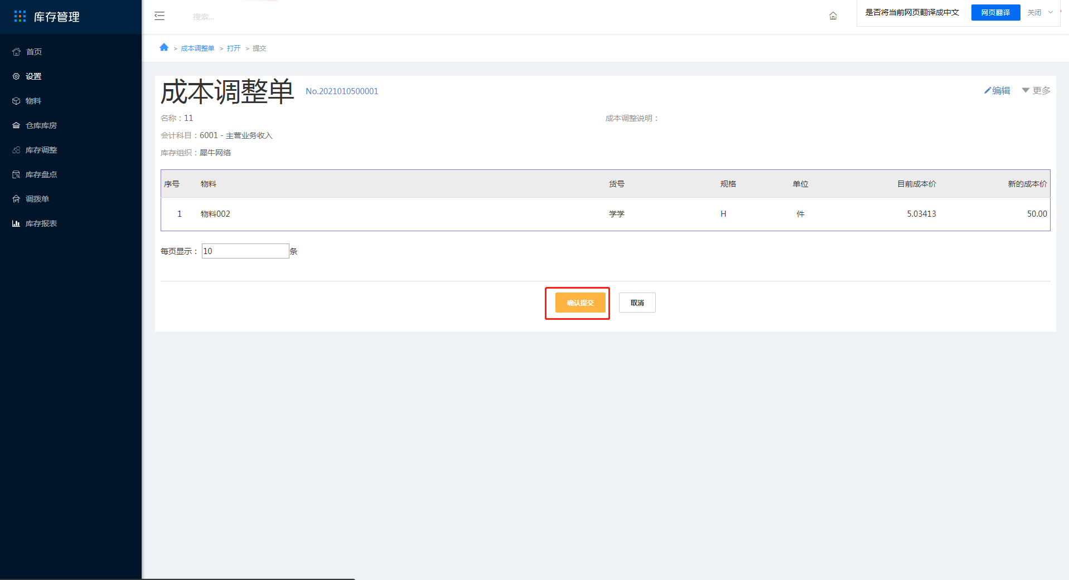
Task: Click the 设置 gear icon in sidebar
Action: point(16,76)
